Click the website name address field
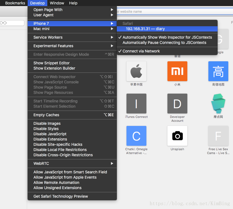The width and height of the screenshot is (233, 209). [175, 12]
